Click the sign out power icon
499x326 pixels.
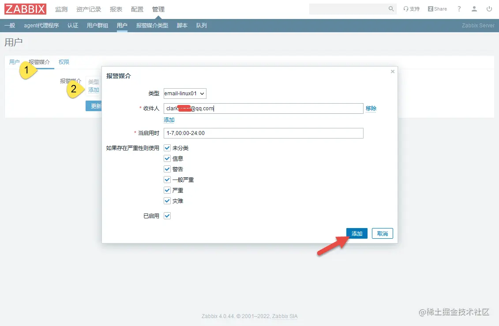[x=489, y=9]
